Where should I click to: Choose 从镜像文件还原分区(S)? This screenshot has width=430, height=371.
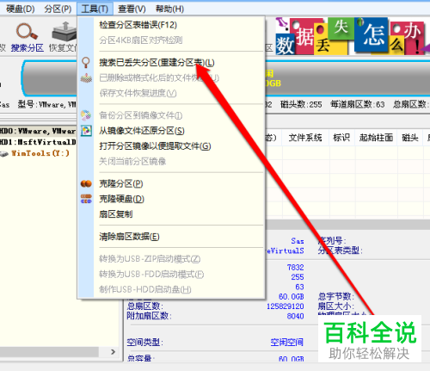[142, 131]
